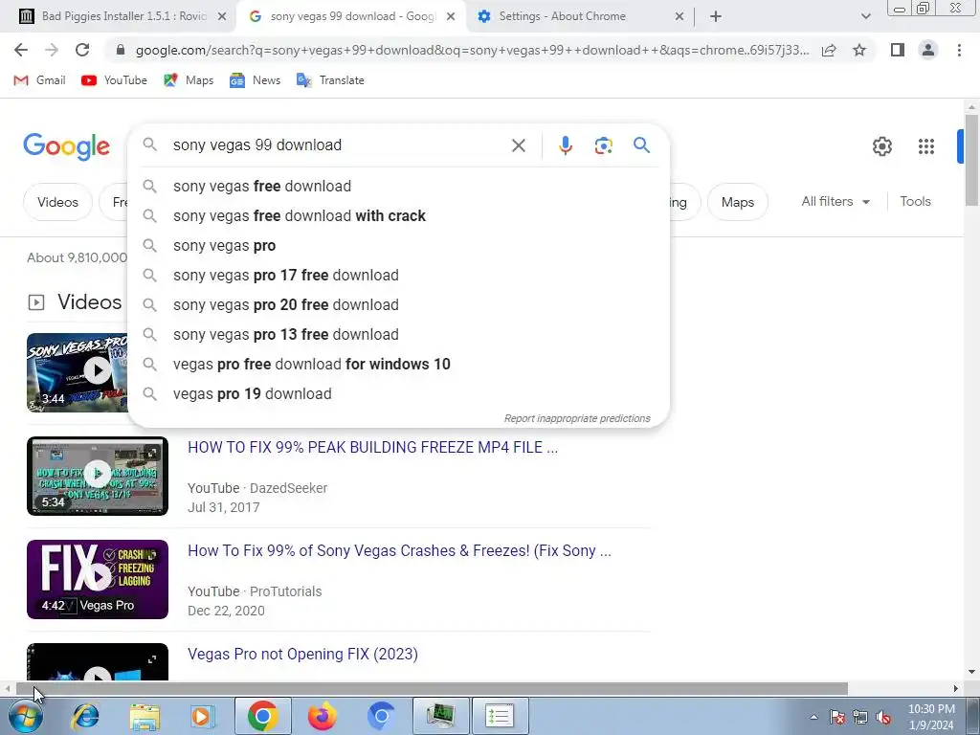Viewport: 980px width, 735px height.
Task: Search by image with Lens icon
Action: click(x=603, y=145)
